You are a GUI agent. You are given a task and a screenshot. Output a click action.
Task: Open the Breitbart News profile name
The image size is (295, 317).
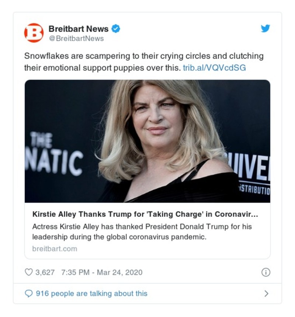pyautogui.click(x=78, y=28)
